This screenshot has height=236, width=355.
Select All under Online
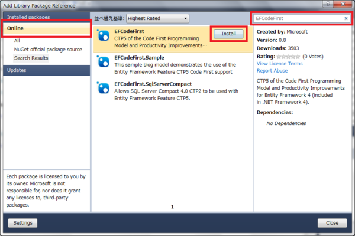pyautogui.click(x=17, y=41)
